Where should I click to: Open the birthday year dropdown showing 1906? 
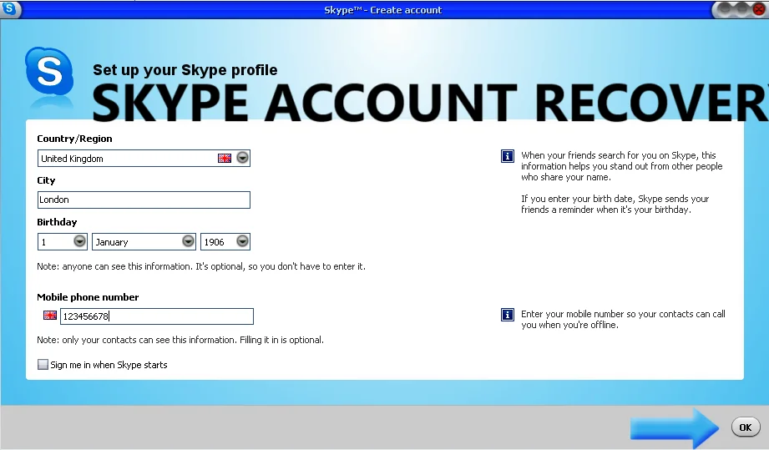click(242, 241)
